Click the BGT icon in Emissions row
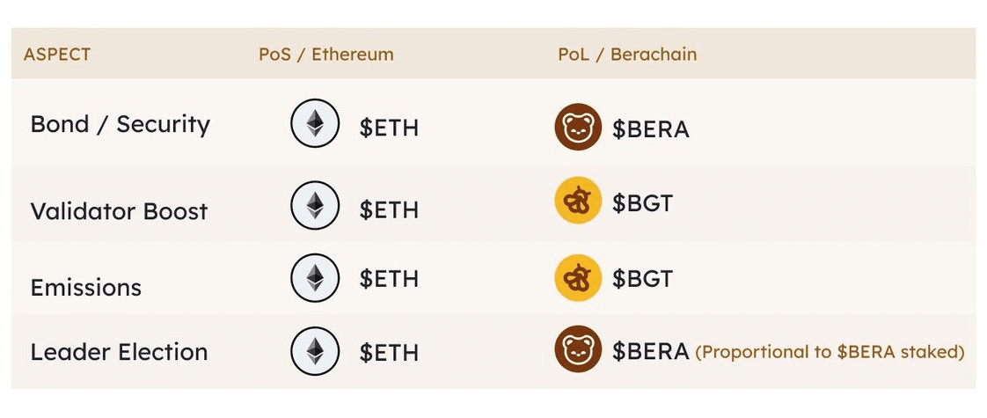The height and width of the screenshot is (418, 987). tap(578, 279)
